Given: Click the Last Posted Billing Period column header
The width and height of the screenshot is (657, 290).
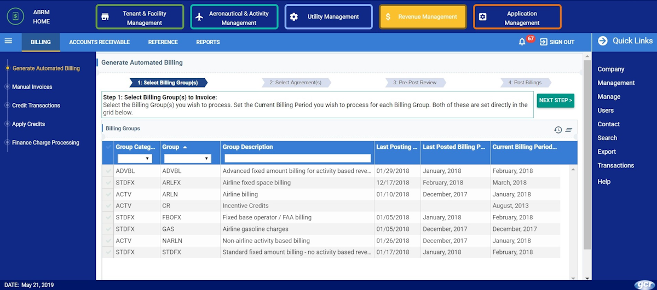Looking at the screenshot, I should 454,147.
